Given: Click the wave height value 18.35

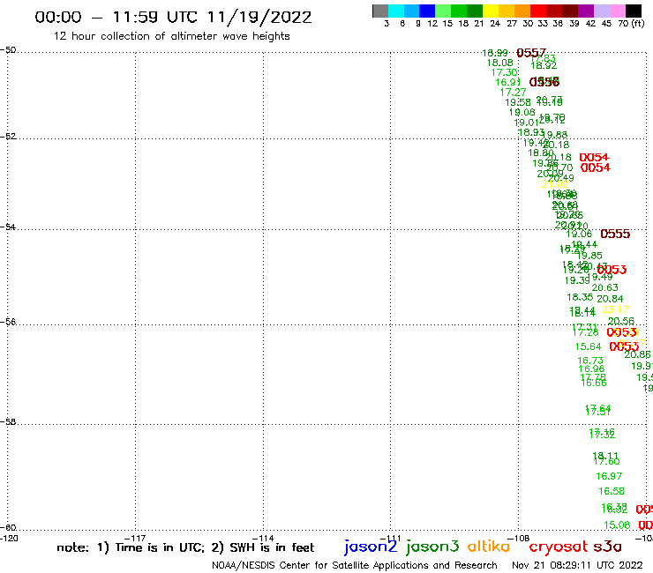Looking at the screenshot, I should tap(580, 297).
